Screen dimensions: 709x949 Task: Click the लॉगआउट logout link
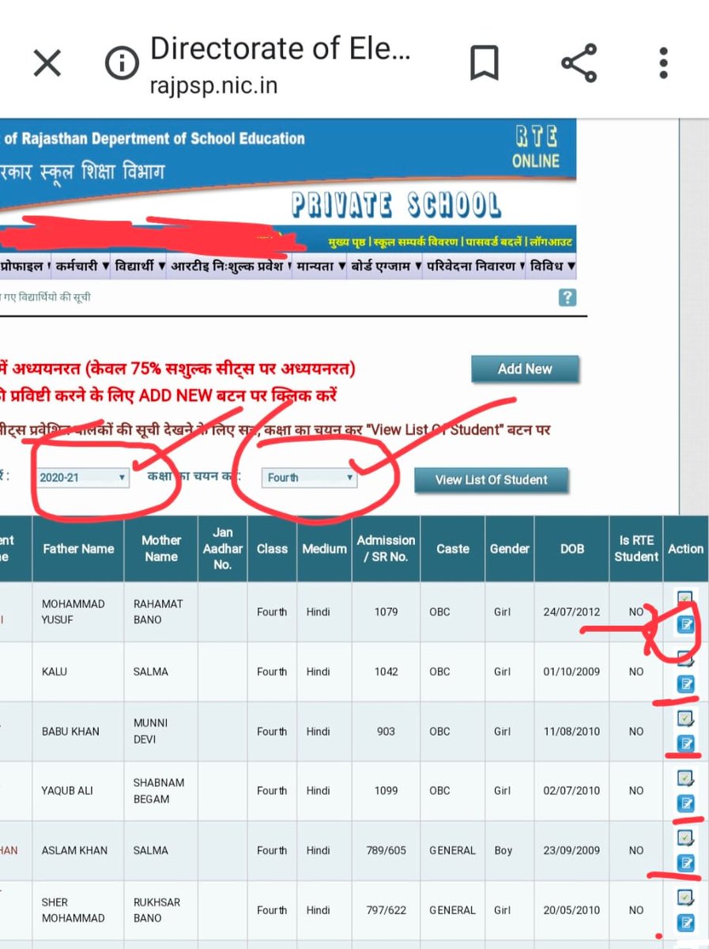(x=549, y=241)
